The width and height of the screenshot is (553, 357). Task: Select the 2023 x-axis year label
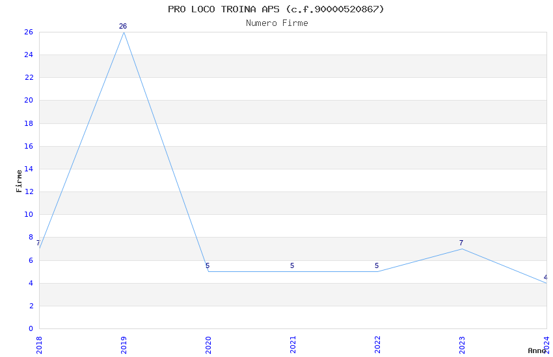point(463,345)
